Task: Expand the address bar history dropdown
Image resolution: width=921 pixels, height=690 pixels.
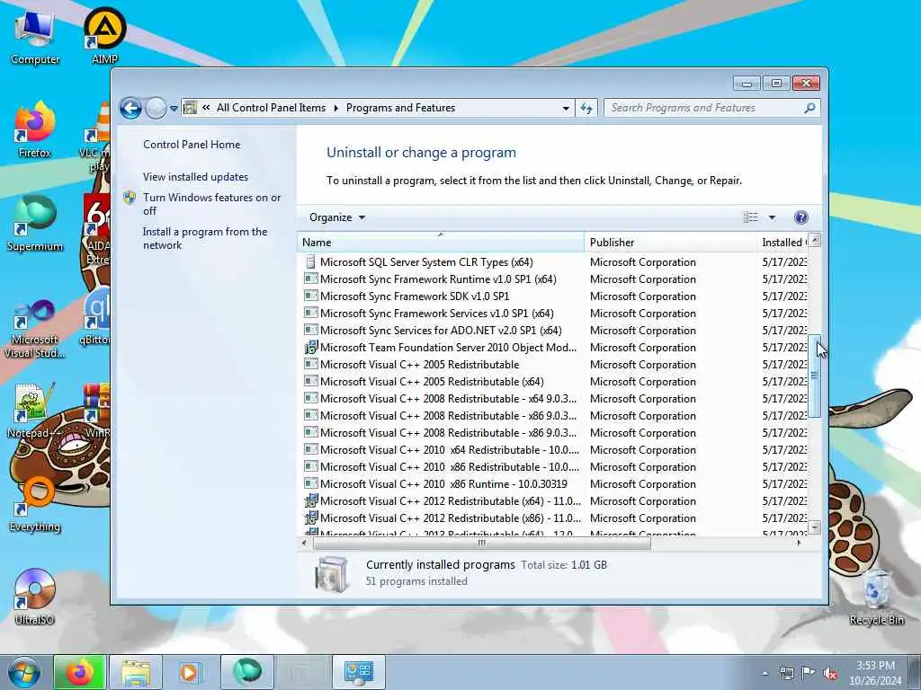Action: coord(566,108)
